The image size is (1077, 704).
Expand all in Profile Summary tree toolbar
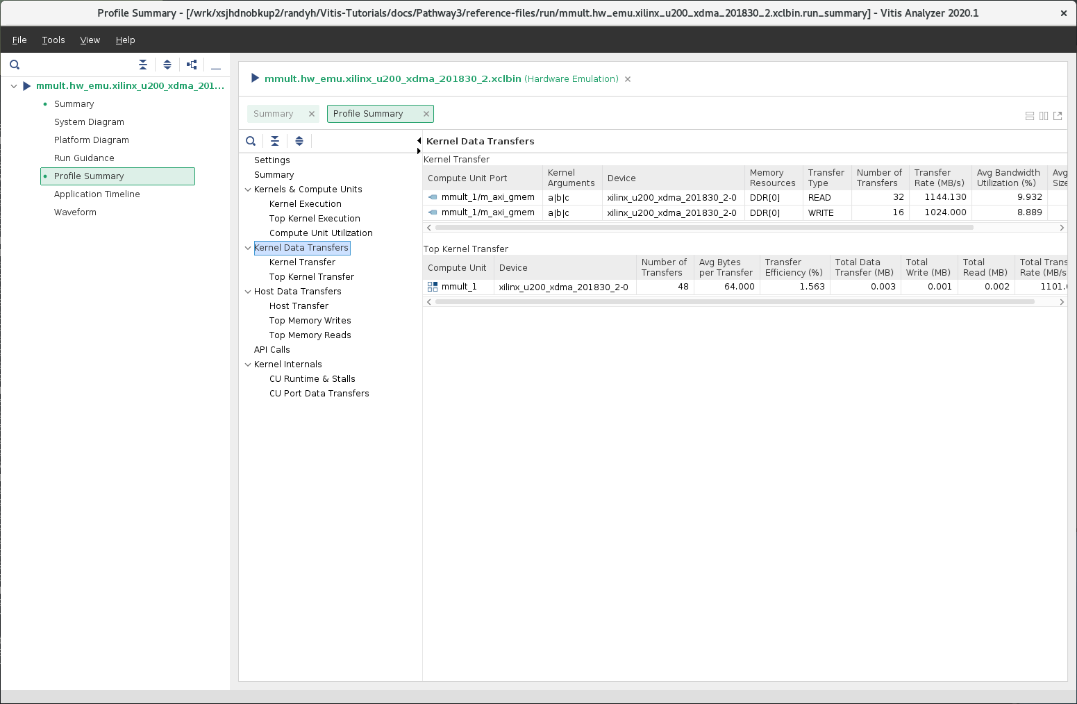[299, 141]
